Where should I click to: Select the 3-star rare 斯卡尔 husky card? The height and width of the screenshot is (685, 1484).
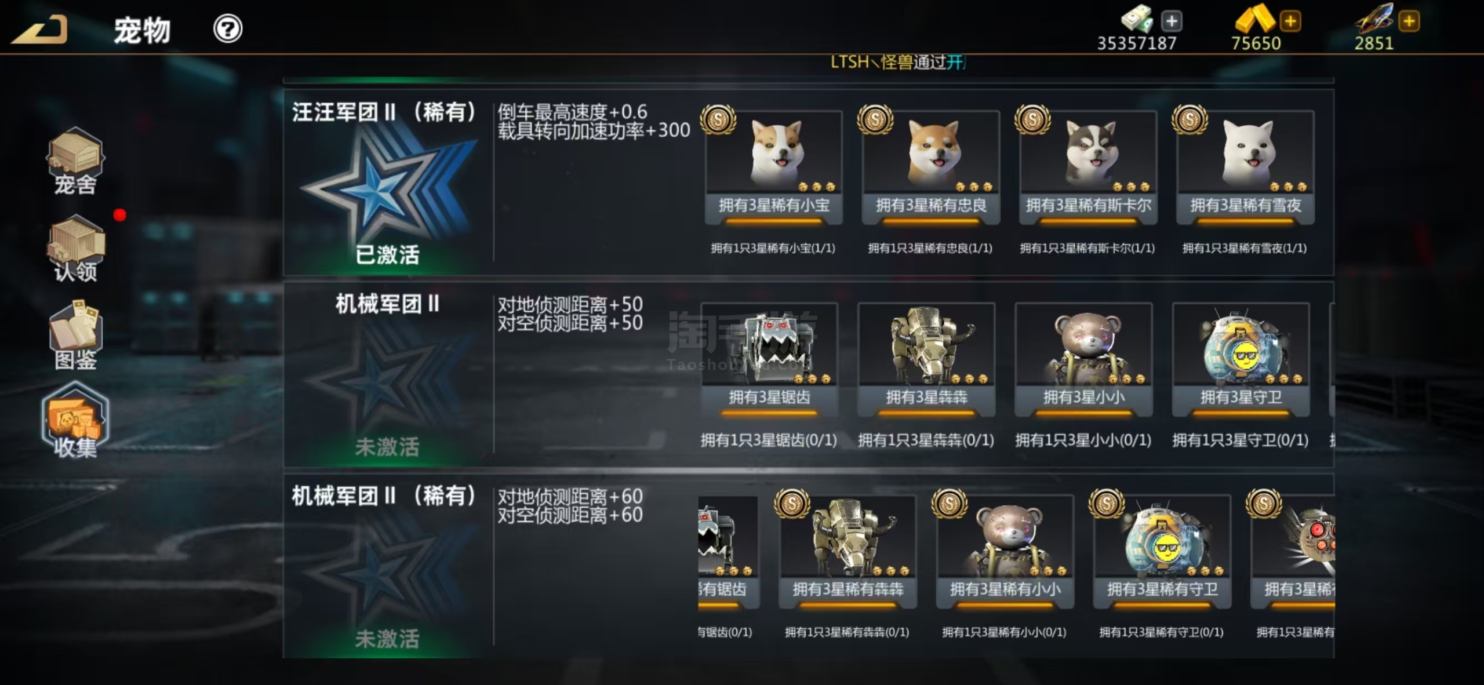[1088, 167]
